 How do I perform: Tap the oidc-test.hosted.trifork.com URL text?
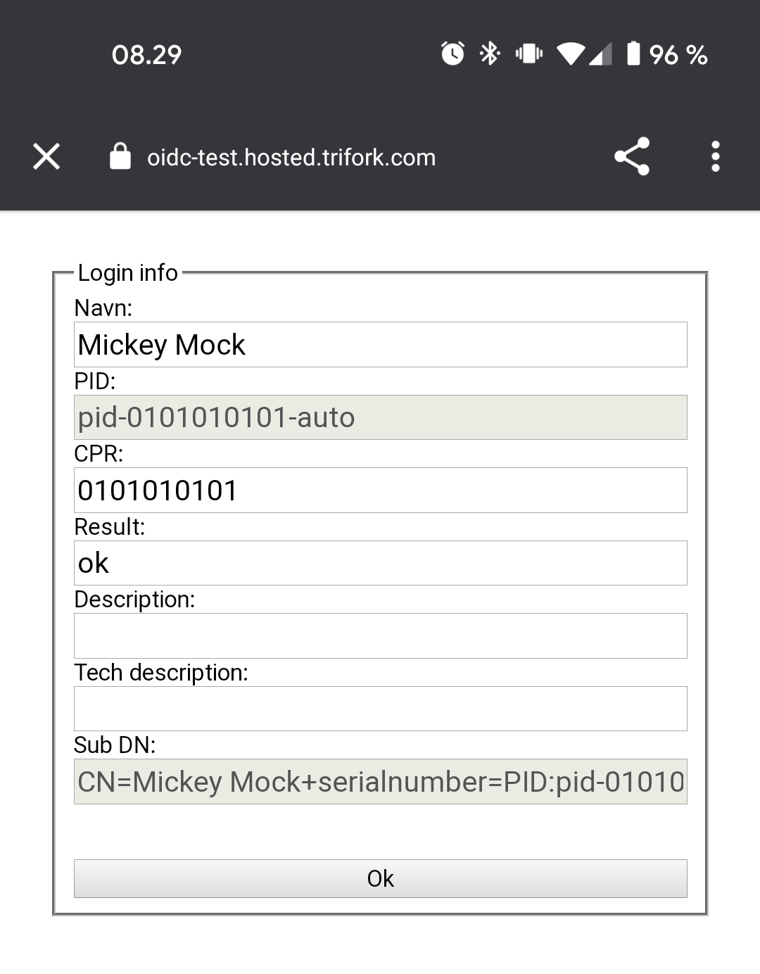pos(291,158)
